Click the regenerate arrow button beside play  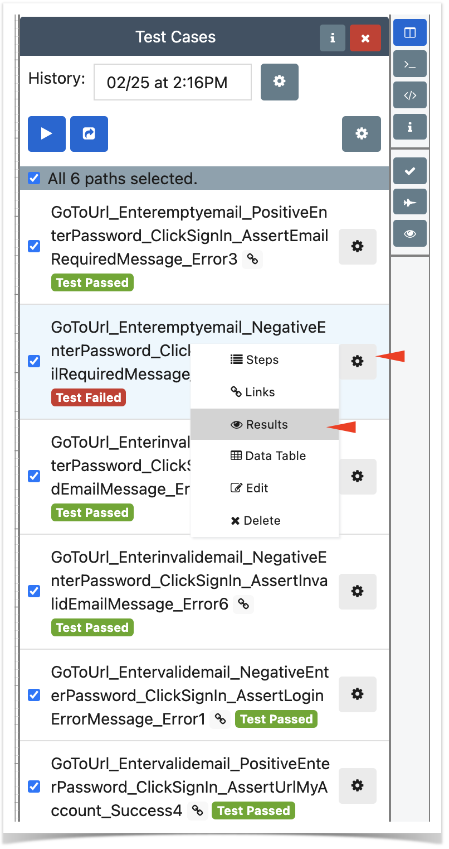(89, 134)
